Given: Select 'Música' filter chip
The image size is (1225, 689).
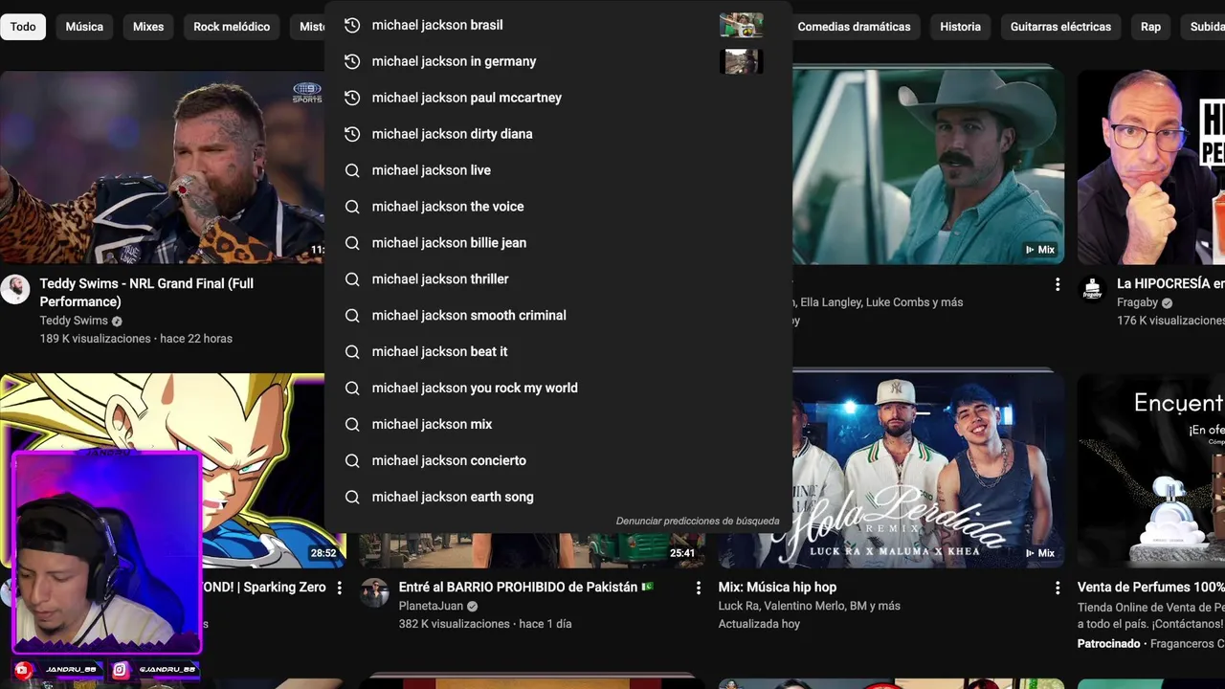Looking at the screenshot, I should click(x=84, y=27).
